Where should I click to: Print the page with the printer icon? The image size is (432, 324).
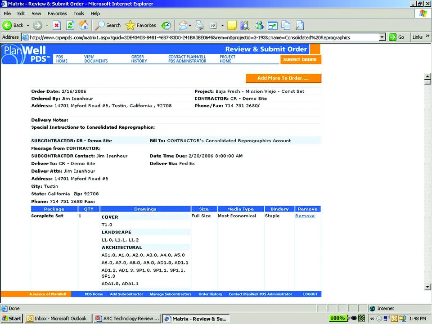[x=199, y=26]
